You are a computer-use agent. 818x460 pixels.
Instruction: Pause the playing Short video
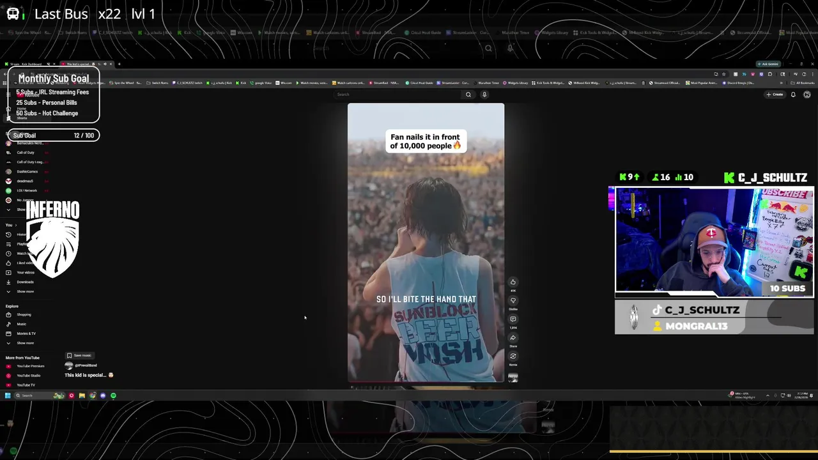coord(426,243)
